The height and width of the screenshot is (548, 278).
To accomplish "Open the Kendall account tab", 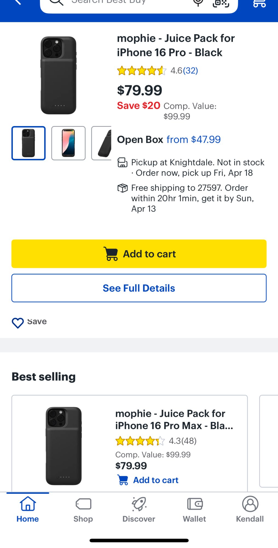I will (x=250, y=509).
